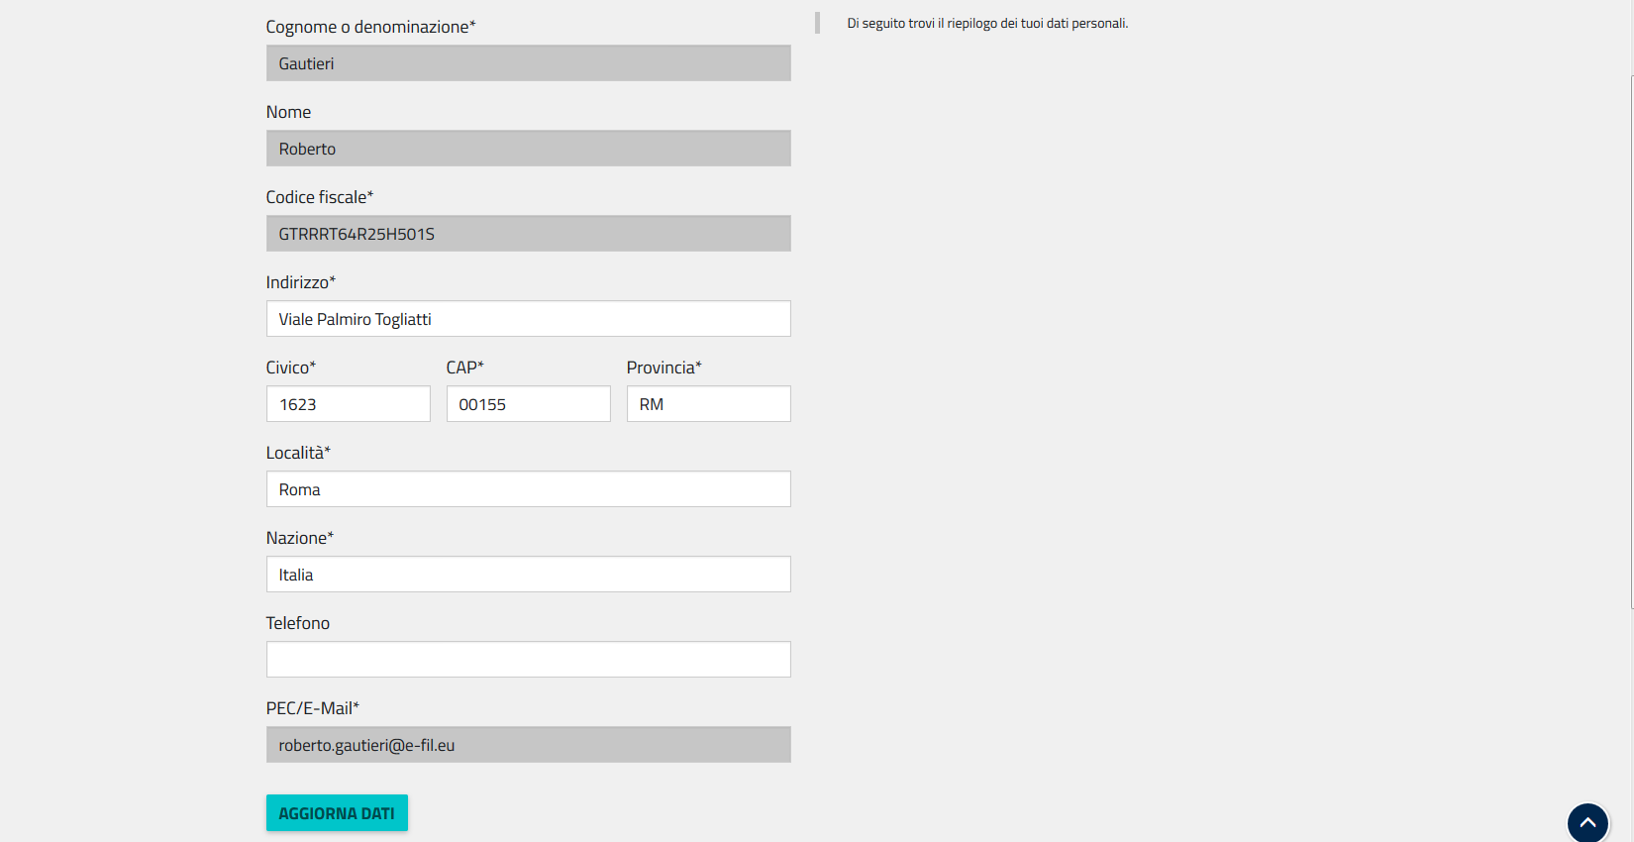This screenshot has width=1634, height=842.
Task: Click the disabled Cognome field showing Gautieri
Action: pyautogui.click(x=528, y=63)
